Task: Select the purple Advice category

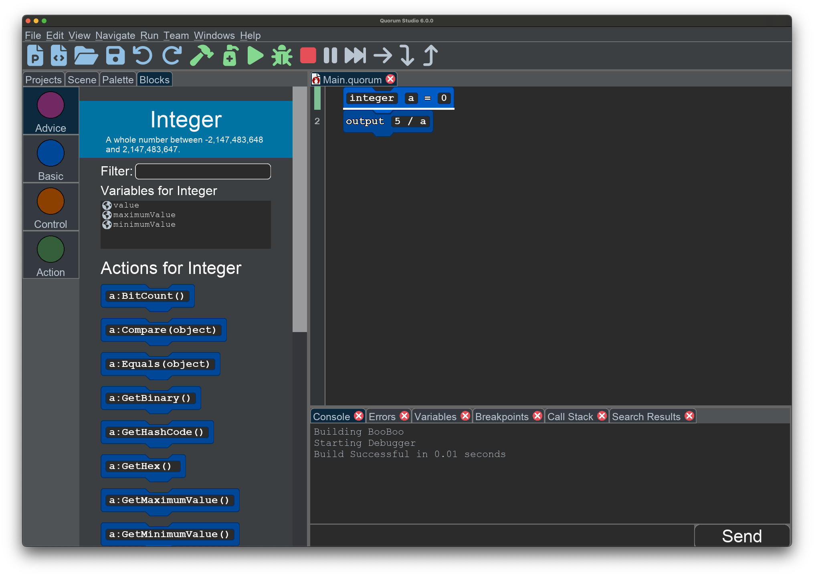Action: (50, 111)
